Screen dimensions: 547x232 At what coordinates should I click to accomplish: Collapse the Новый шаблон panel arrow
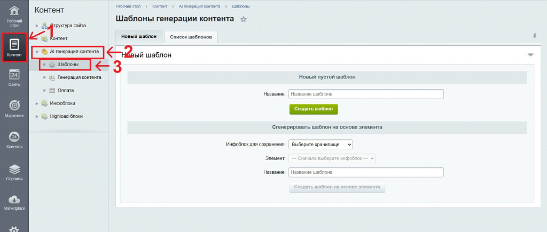(530, 55)
